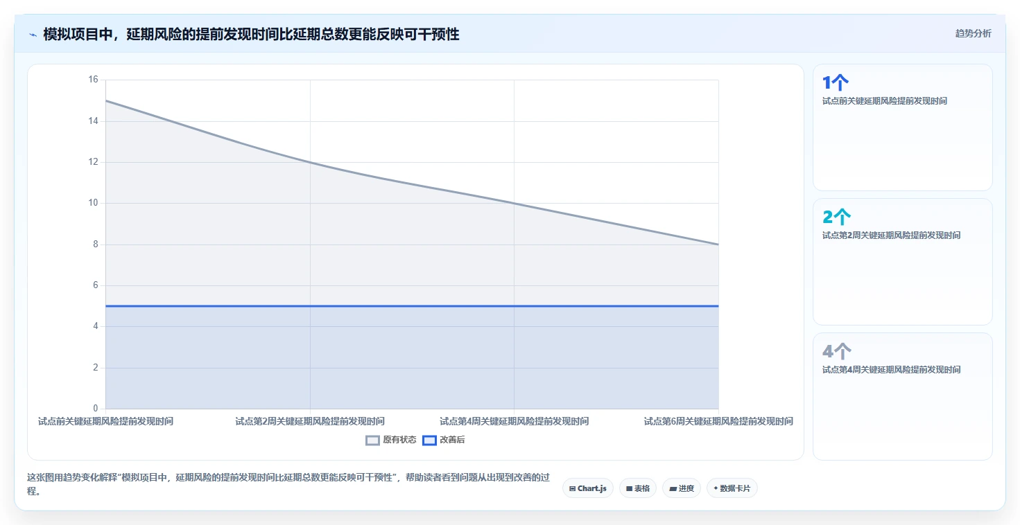Select the Chart.js tag
The image size is (1020, 525).
(x=587, y=488)
